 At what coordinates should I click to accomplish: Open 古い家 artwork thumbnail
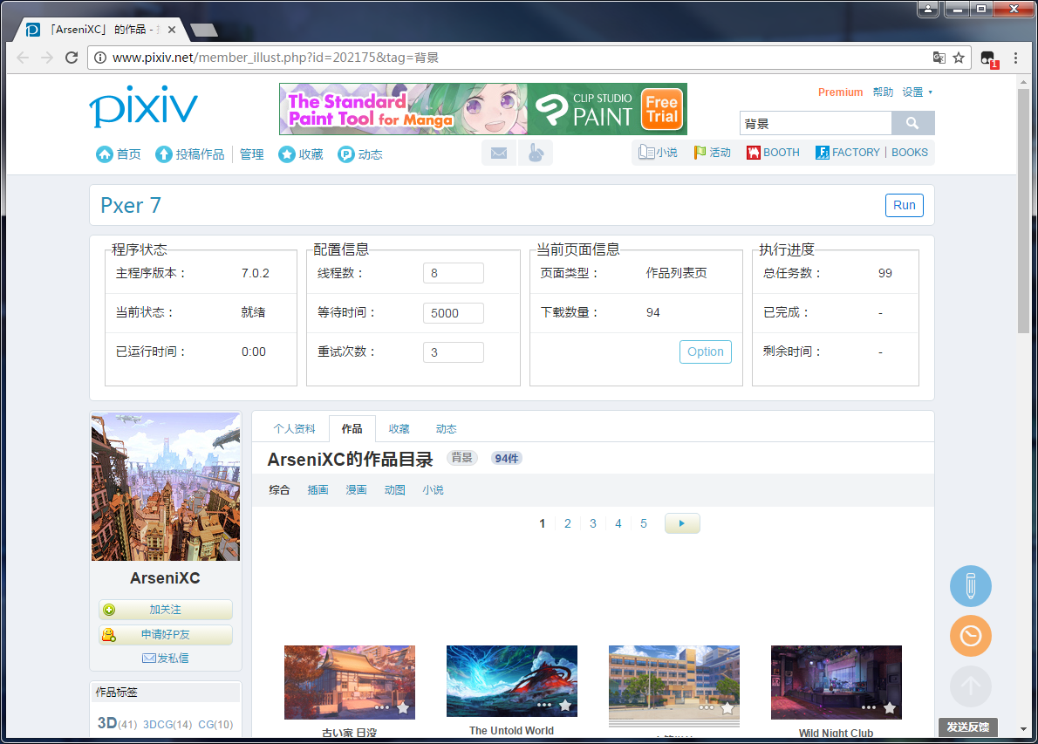tap(350, 682)
